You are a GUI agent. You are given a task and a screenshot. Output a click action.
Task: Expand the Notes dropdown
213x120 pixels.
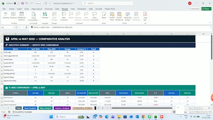[104, 20]
